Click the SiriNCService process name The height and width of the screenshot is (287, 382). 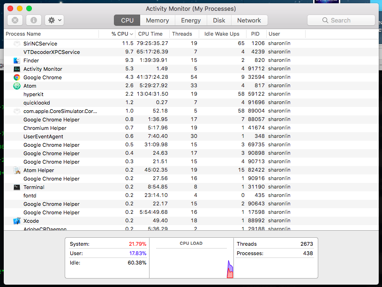point(40,44)
